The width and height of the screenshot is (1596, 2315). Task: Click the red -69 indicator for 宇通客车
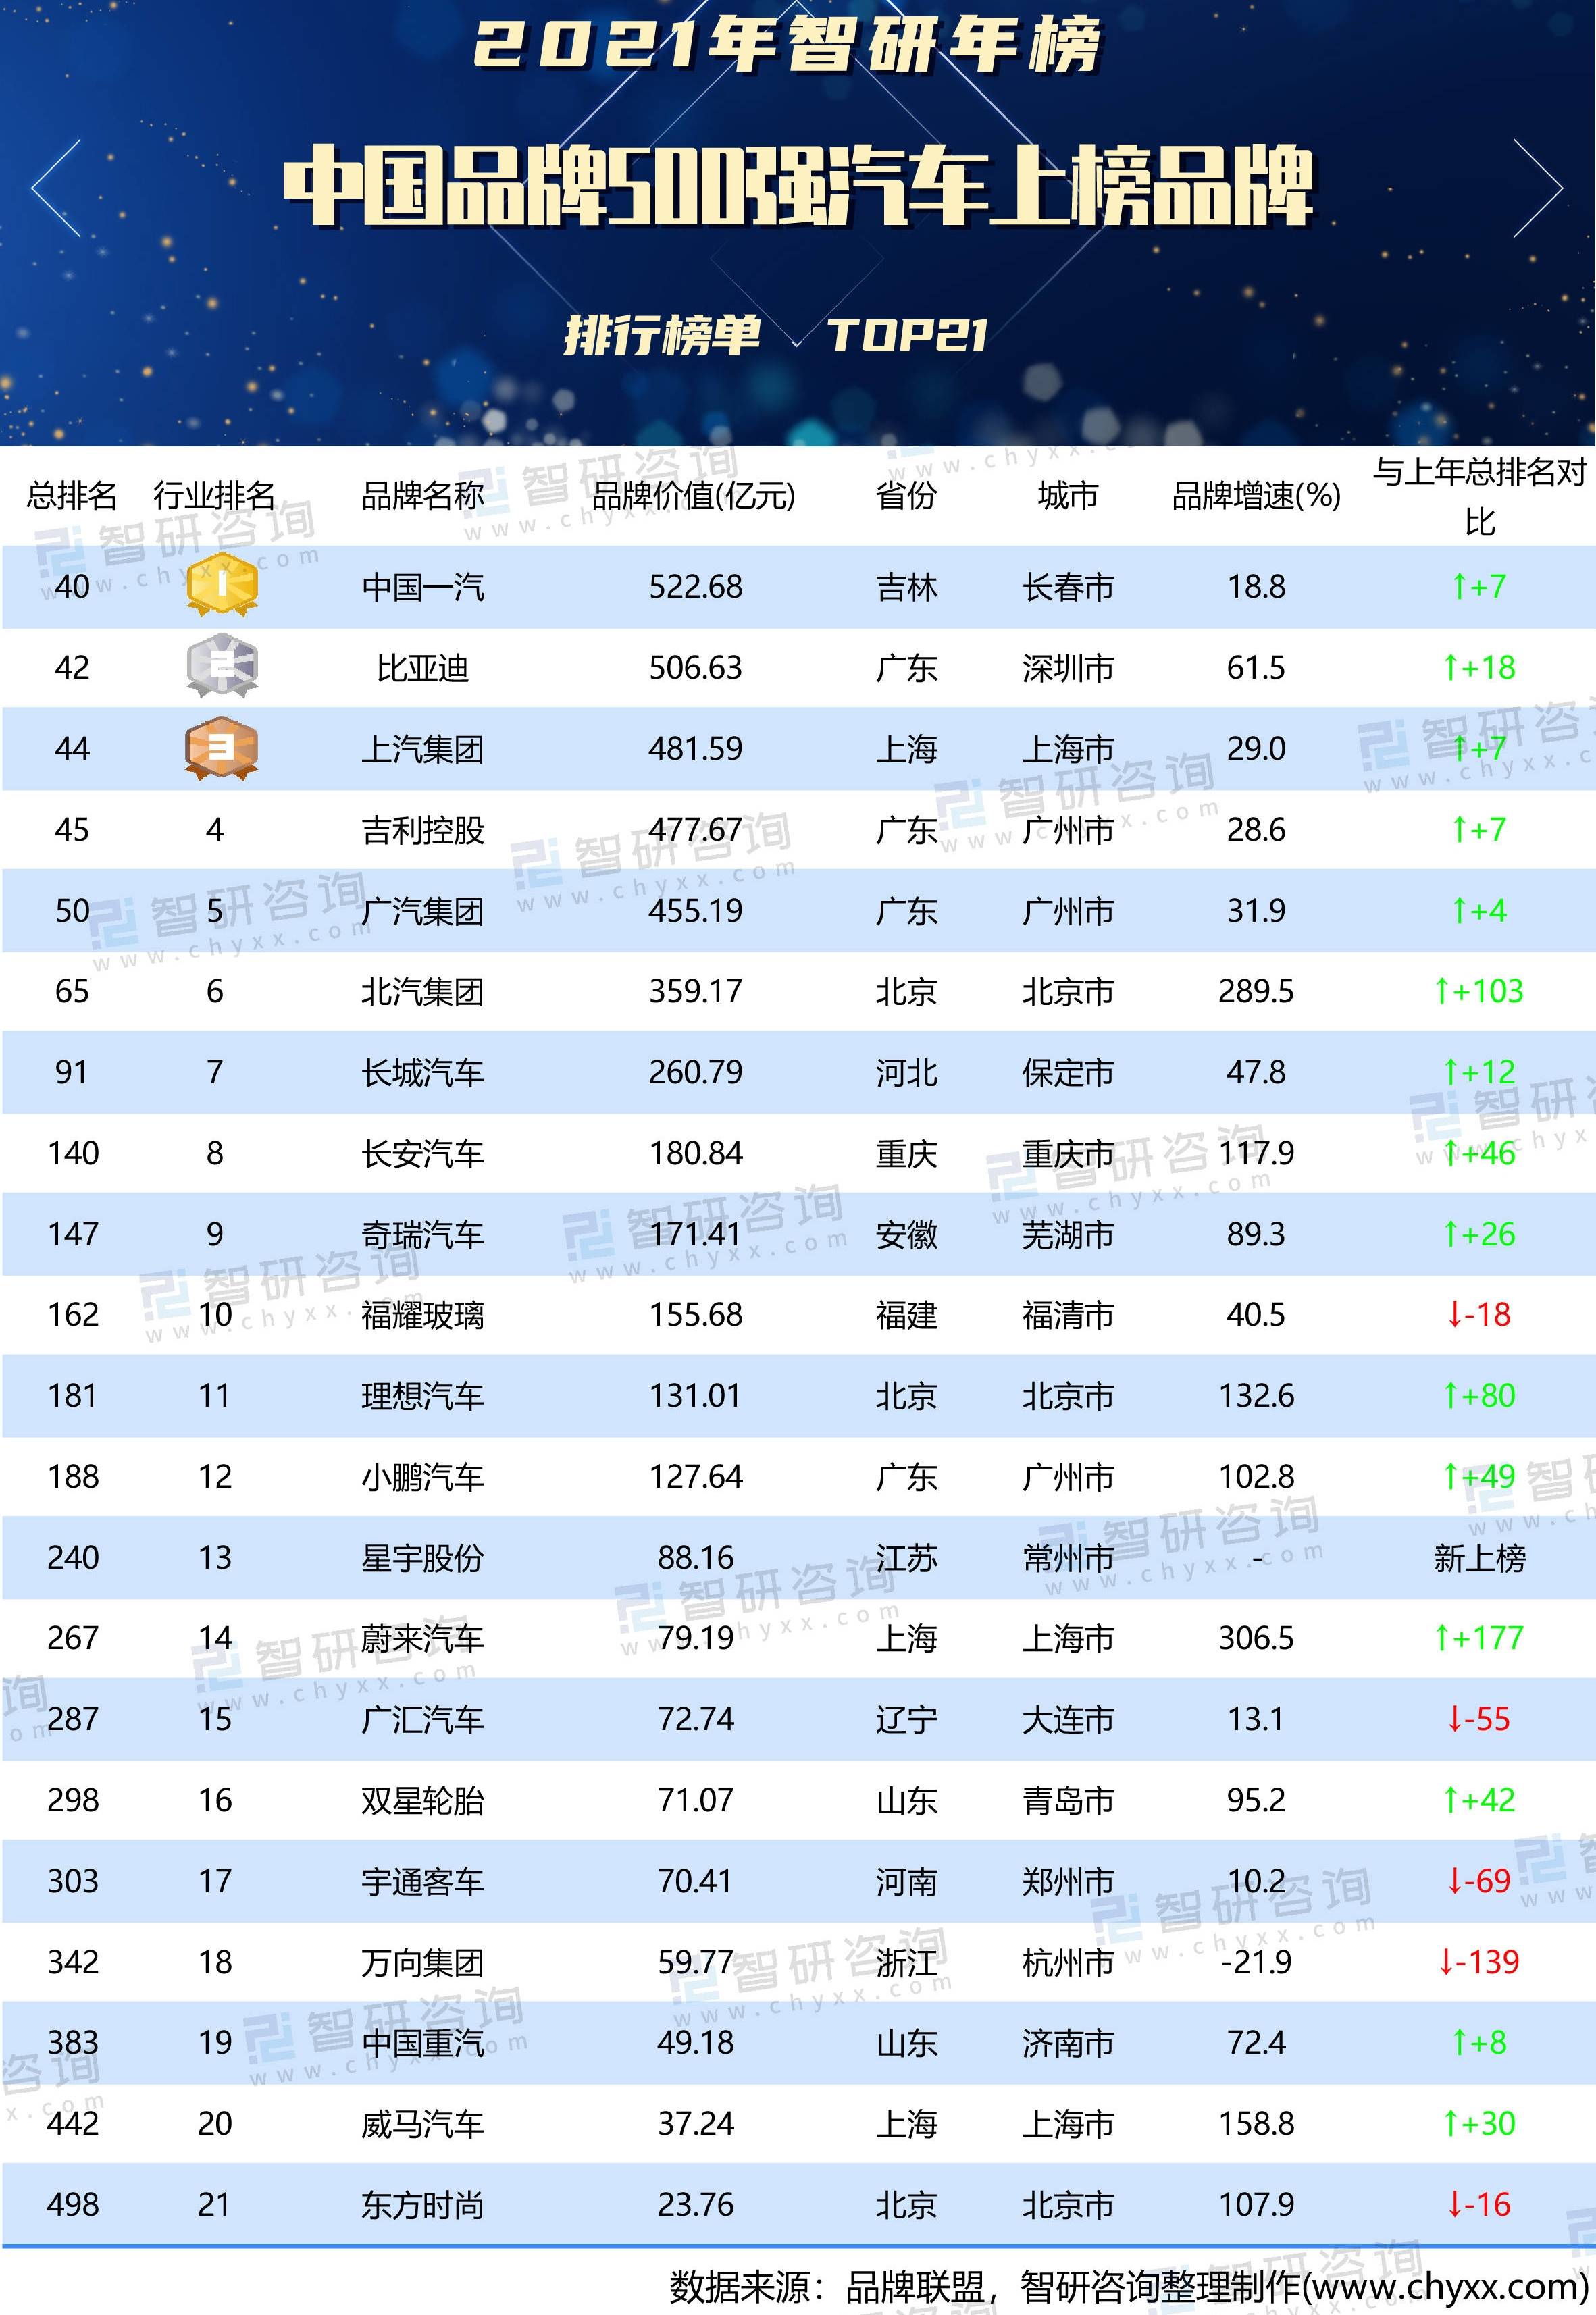pos(1479,1880)
